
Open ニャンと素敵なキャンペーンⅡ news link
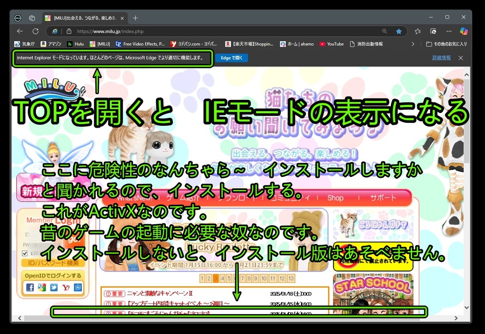[x=160, y=293]
